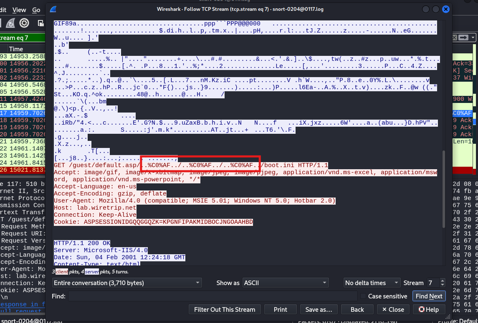Click the Date: Sun, 04 Feb 2001 line
Viewport: 478px width, 323px height.
[119, 257]
